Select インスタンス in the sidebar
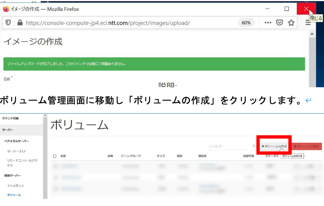 pyautogui.click(x=15, y=186)
